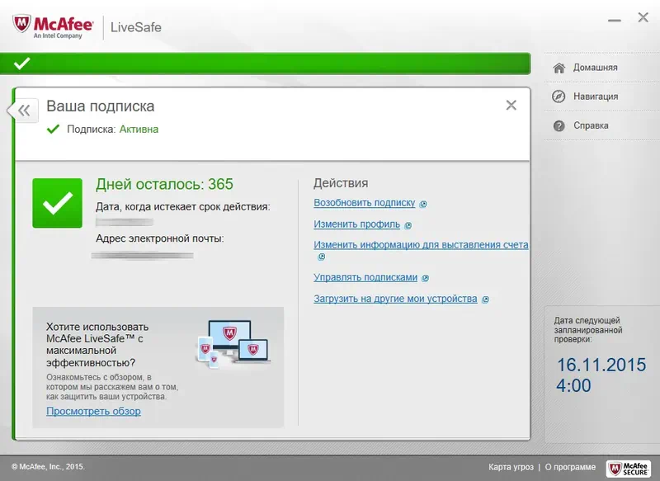Select Домашняя menu item
Viewport: 660px width, 481px height.
click(595, 68)
